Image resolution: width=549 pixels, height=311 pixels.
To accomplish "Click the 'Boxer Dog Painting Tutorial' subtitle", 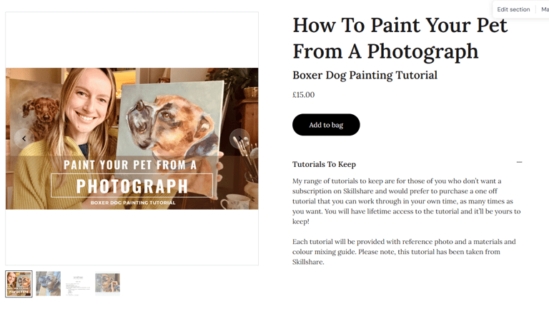I will pyautogui.click(x=365, y=75).
